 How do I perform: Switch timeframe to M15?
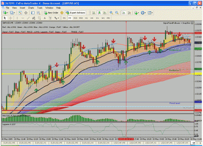(x=75, y=18)
